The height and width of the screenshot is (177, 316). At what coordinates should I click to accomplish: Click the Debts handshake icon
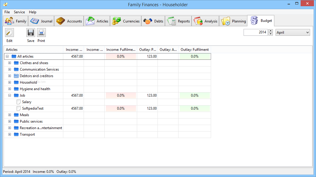pyautogui.click(x=148, y=21)
